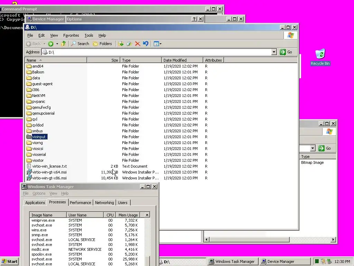
Task: Select the qemufwcfg folder
Action: 39,107
